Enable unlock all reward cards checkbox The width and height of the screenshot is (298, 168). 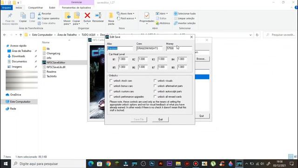coord(155,97)
